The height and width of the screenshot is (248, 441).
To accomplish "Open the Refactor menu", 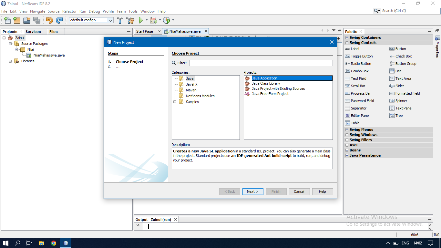I will (69, 11).
